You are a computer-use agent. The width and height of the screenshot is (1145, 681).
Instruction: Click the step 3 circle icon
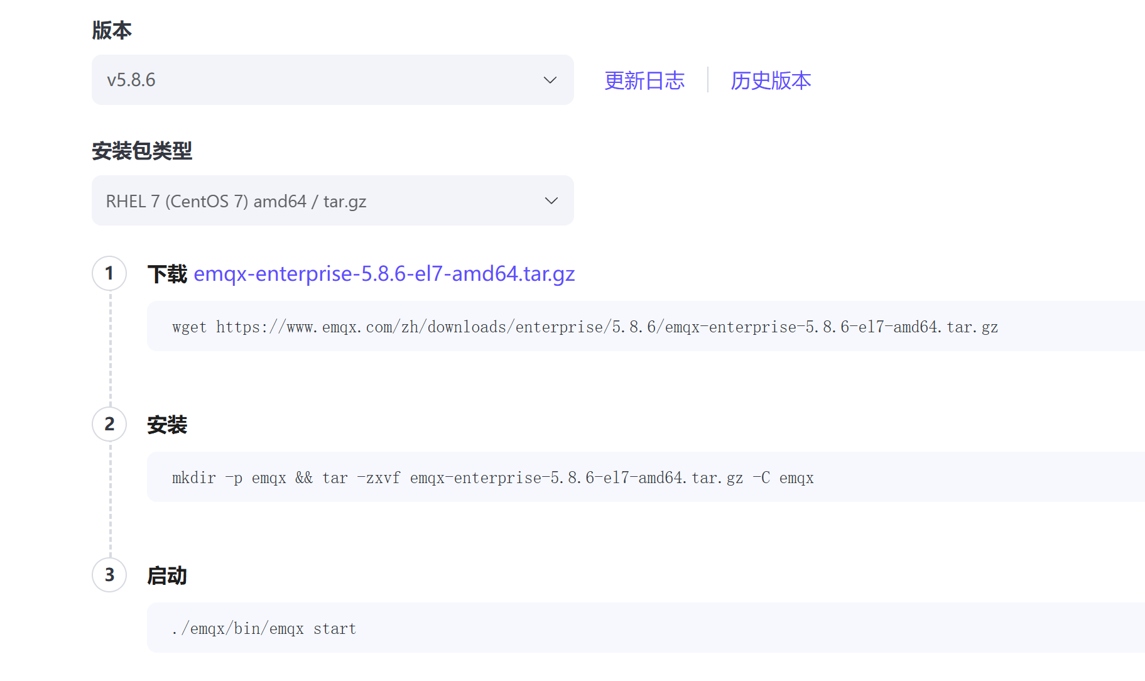click(109, 575)
